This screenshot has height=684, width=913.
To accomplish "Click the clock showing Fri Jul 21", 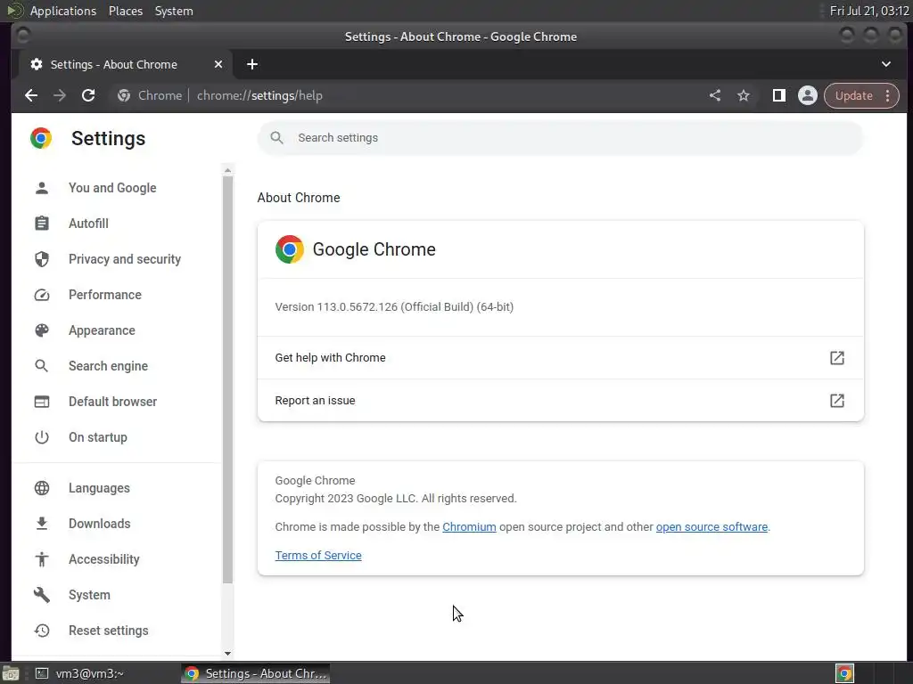I will coord(868,11).
